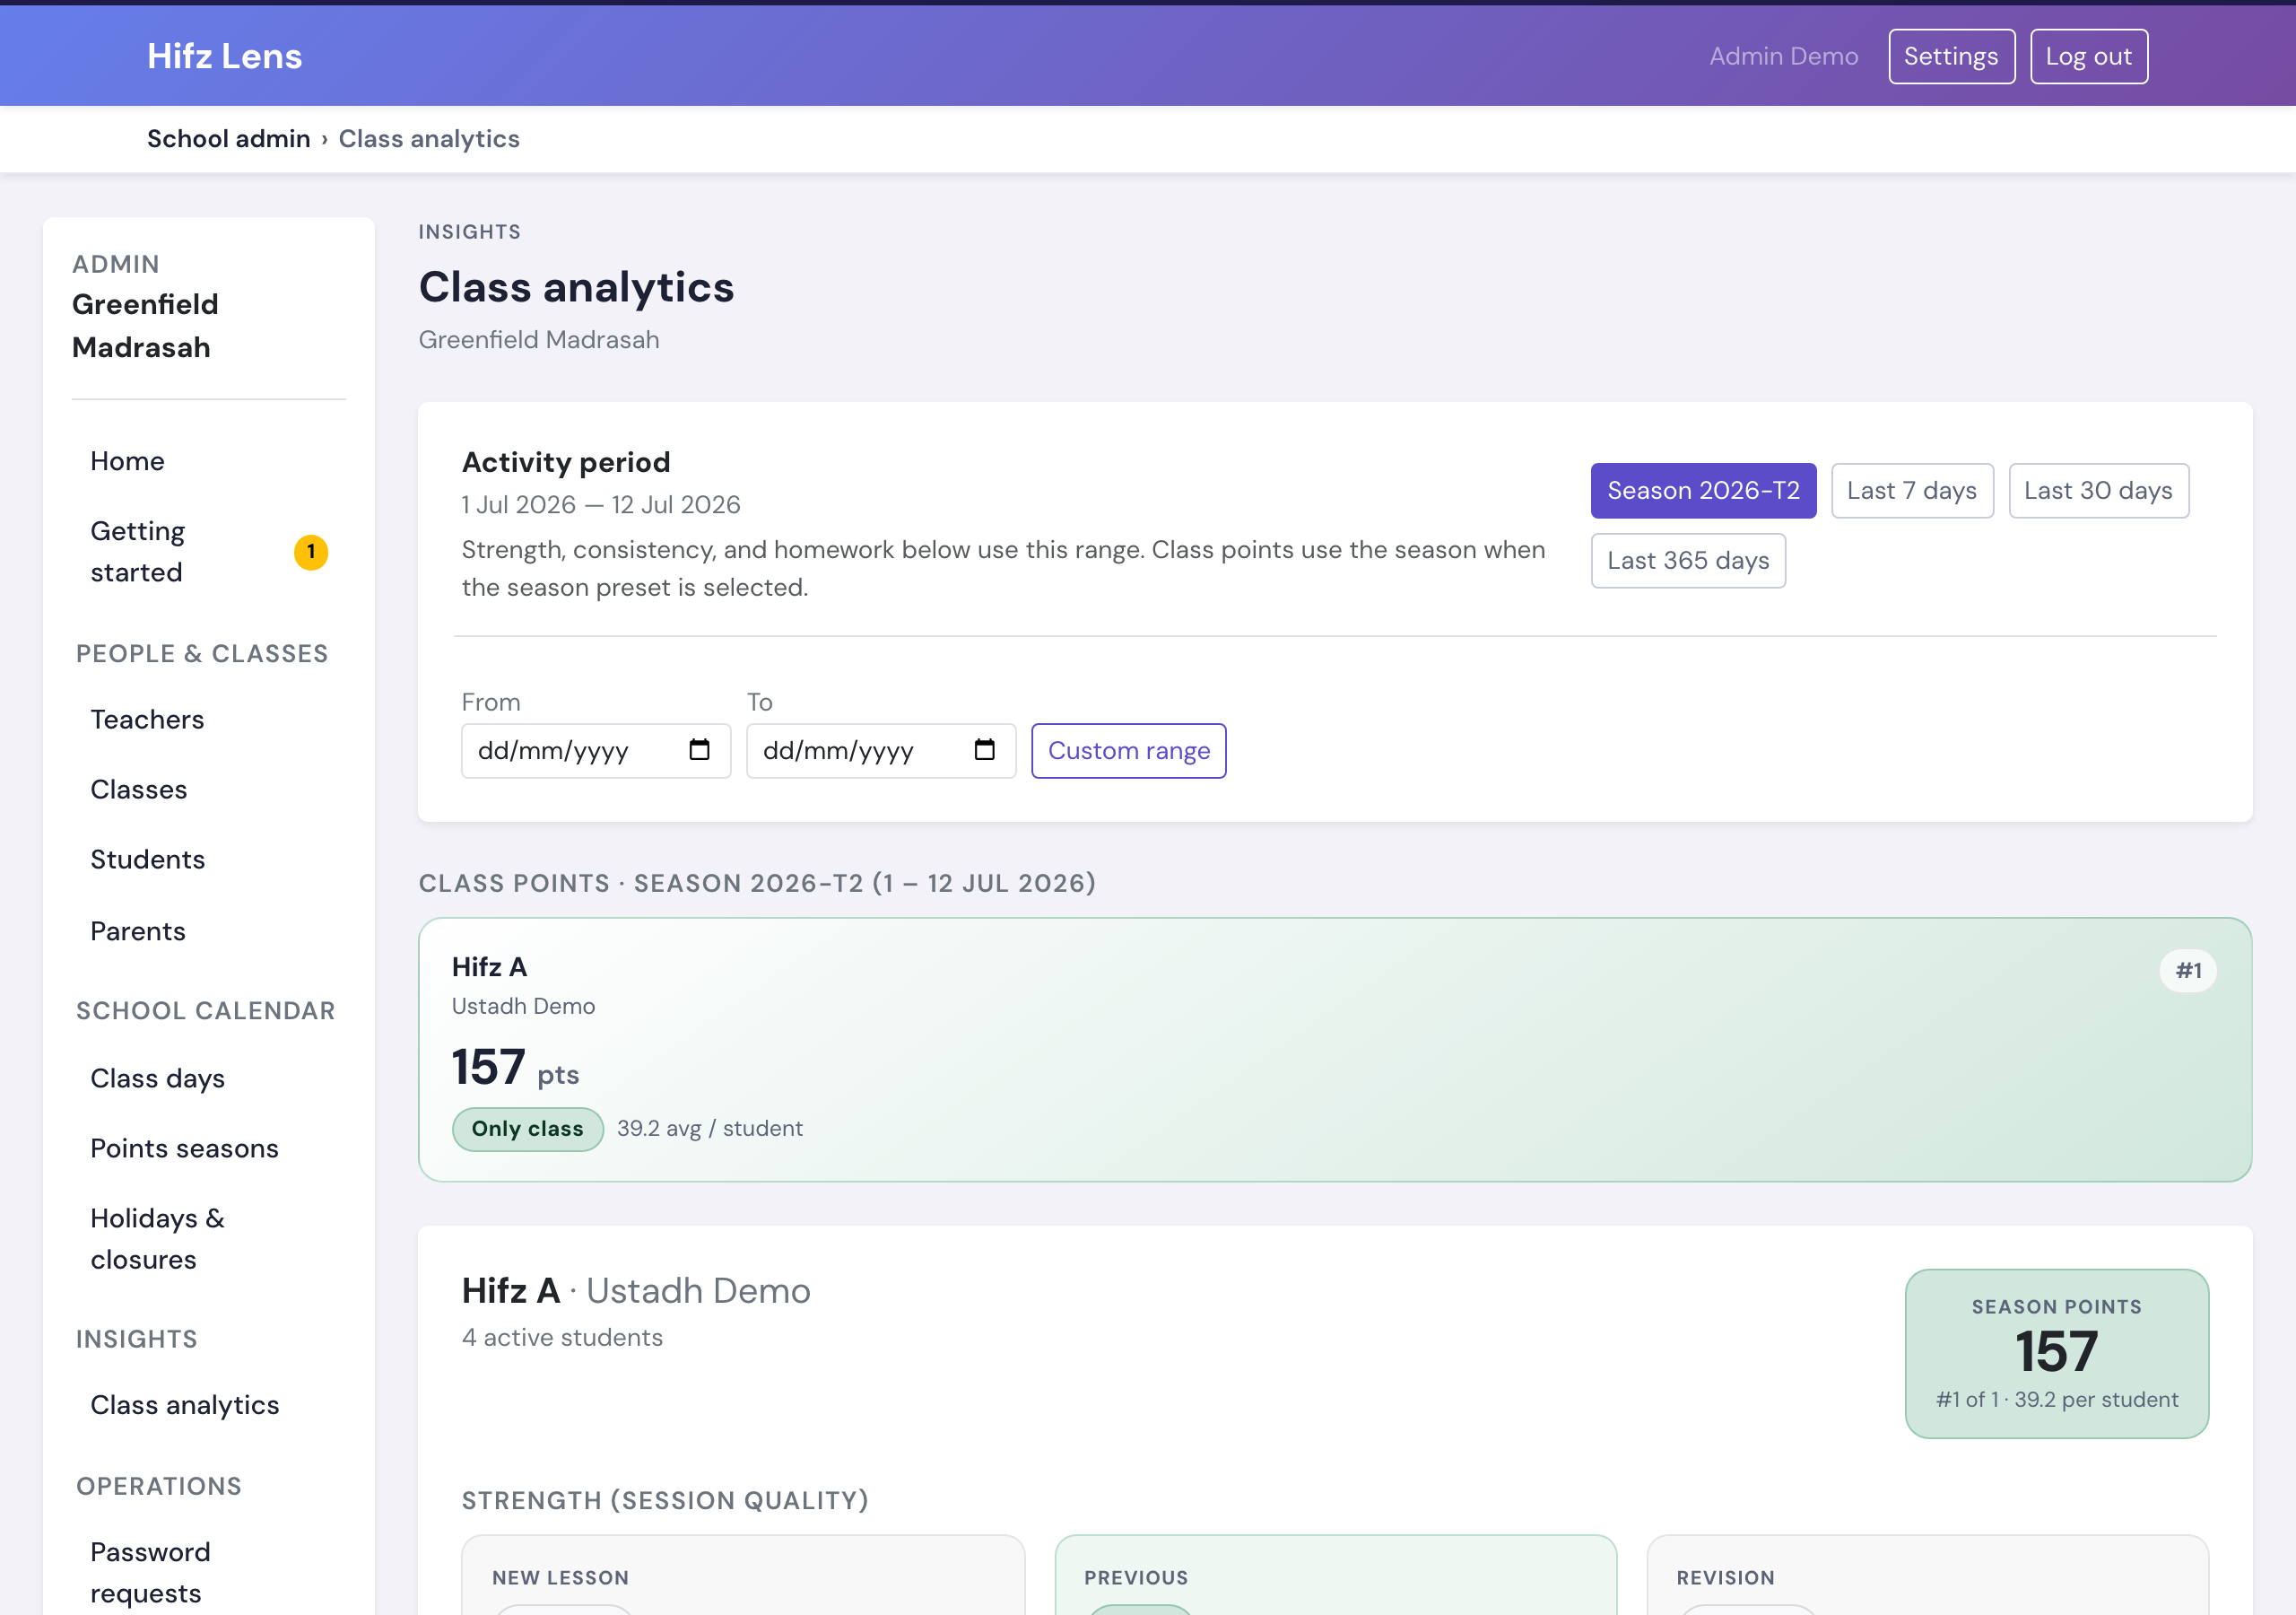Go to School admin breadcrumb

pyautogui.click(x=229, y=138)
